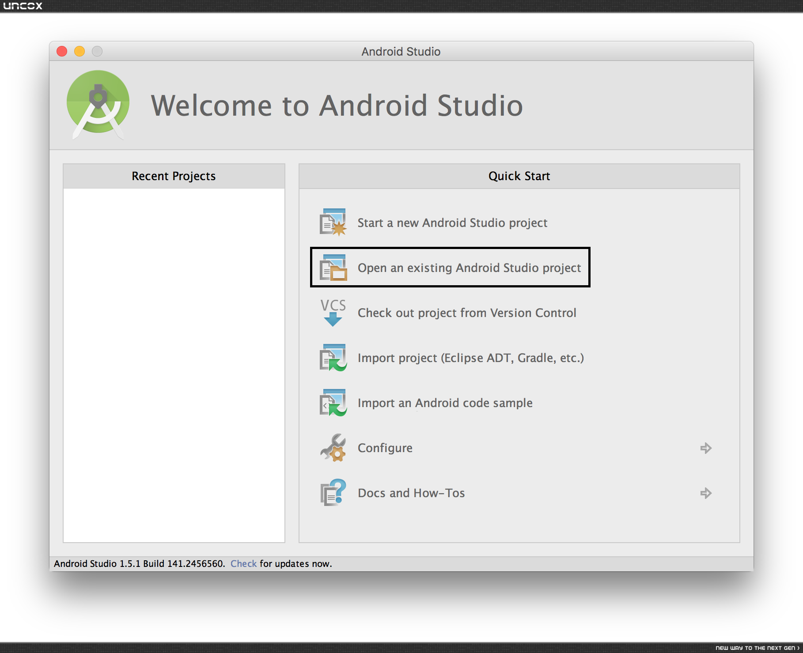
Task: Open the Docs and How-Tos label
Action: pos(411,493)
